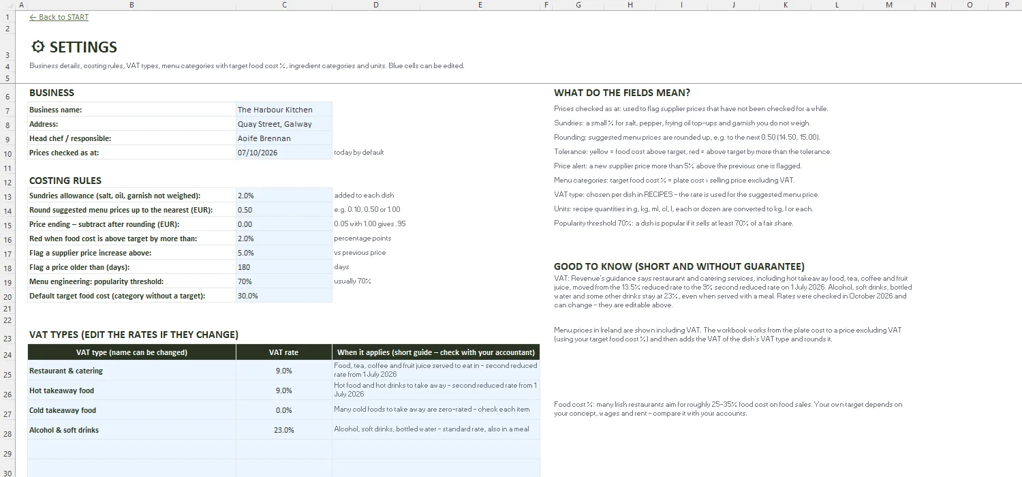Viewport: 1022px width, 477px height.
Task: Follow the Back to START link
Action: (x=59, y=17)
